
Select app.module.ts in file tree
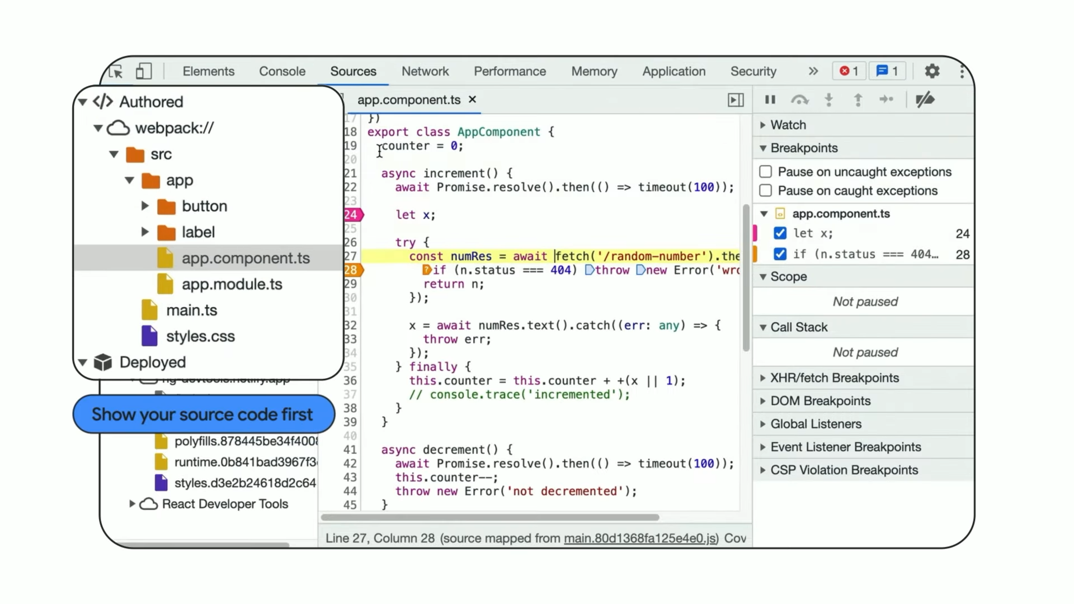click(x=232, y=284)
